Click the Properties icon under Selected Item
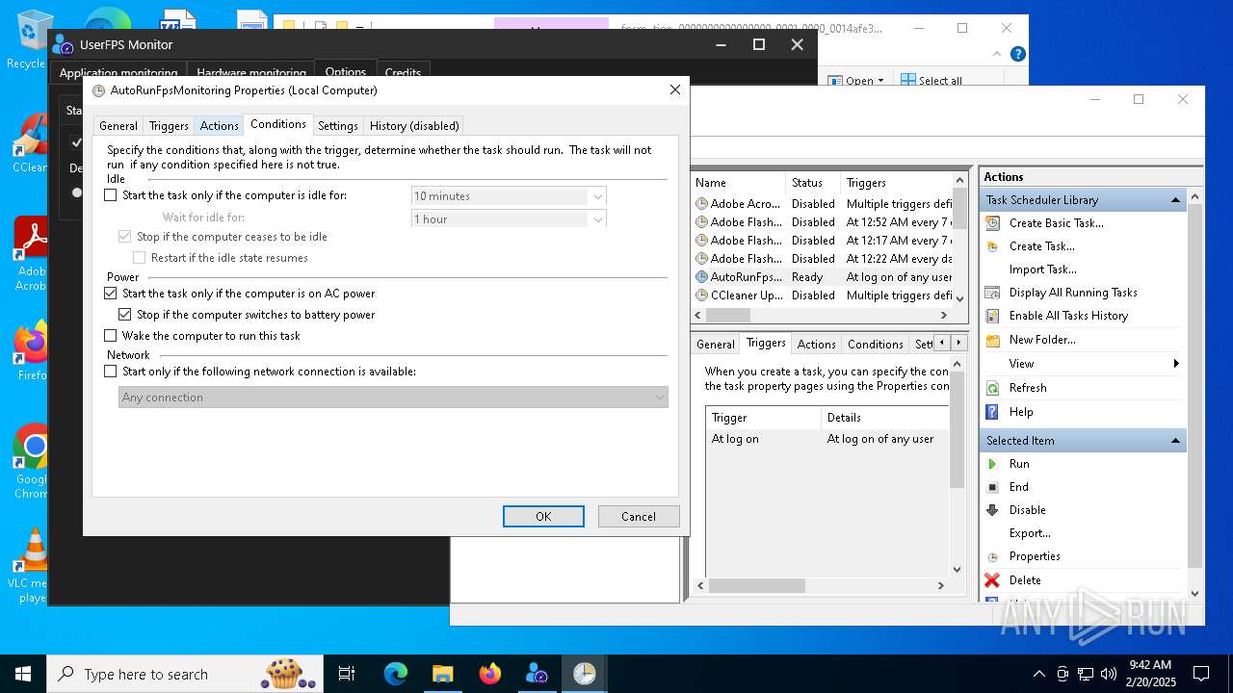The image size is (1233, 693). 992,556
